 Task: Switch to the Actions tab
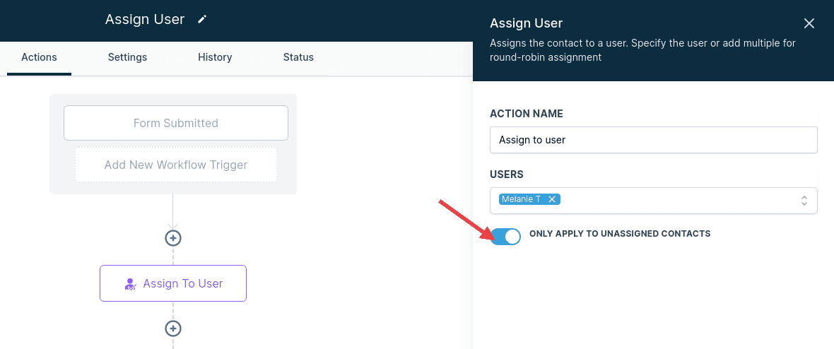[x=39, y=57]
